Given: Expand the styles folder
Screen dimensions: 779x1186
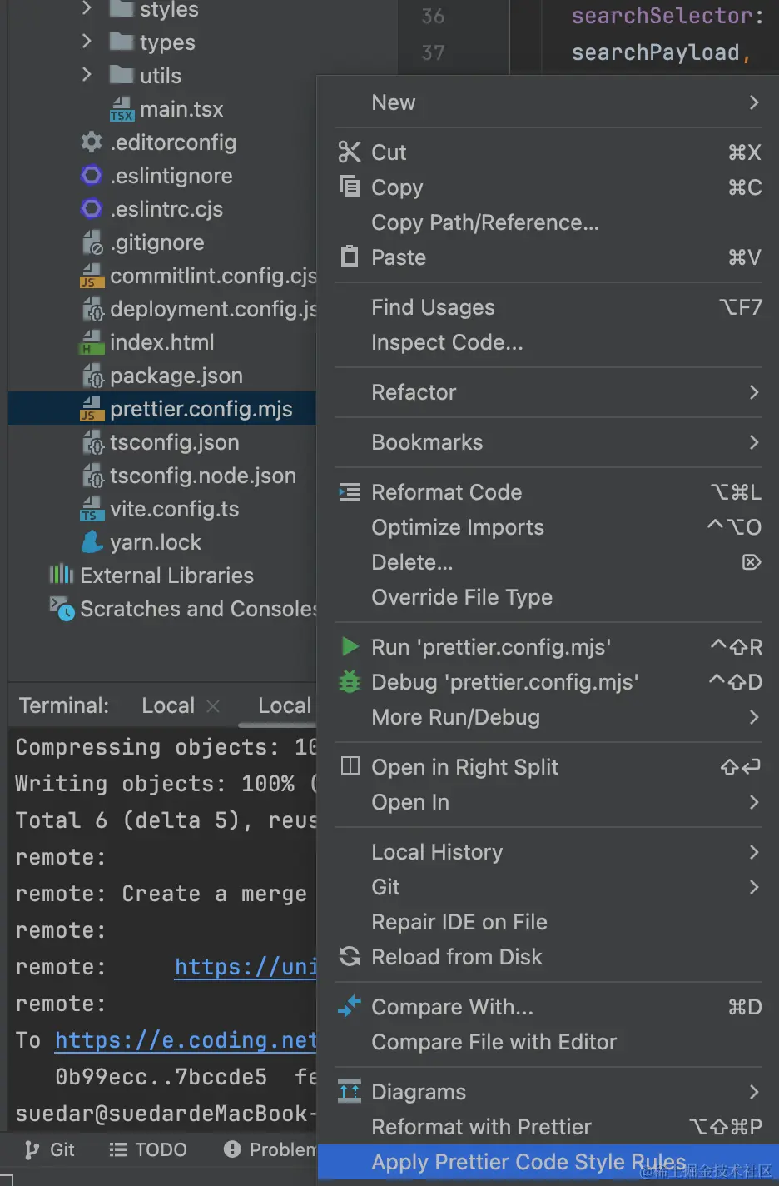Looking at the screenshot, I should pyautogui.click(x=86, y=10).
